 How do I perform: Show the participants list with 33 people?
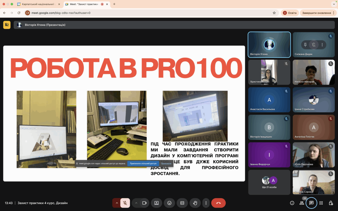pyautogui.click(x=302, y=203)
